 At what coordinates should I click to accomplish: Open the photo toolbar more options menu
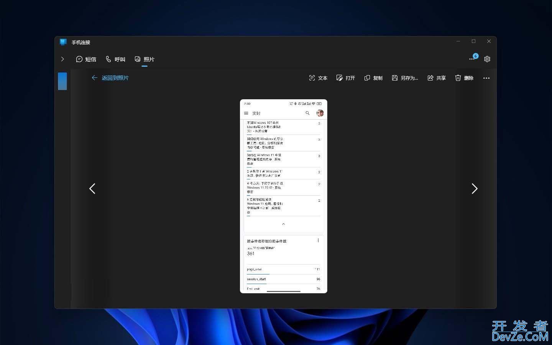(x=486, y=78)
